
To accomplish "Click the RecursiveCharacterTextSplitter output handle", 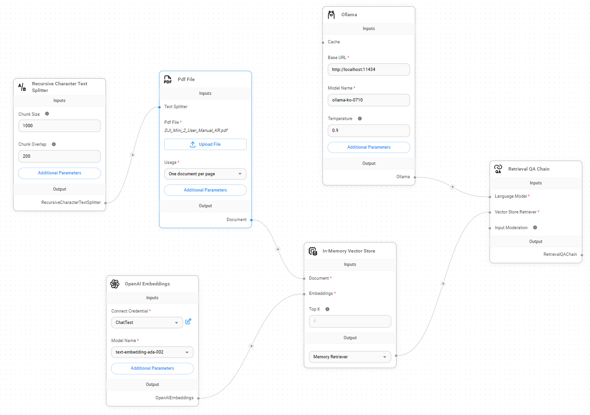I will pyautogui.click(x=105, y=202).
